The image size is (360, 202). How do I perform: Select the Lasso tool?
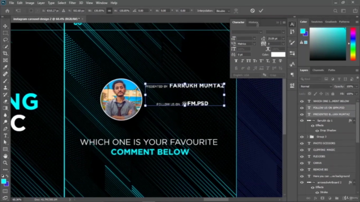point(5,40)
